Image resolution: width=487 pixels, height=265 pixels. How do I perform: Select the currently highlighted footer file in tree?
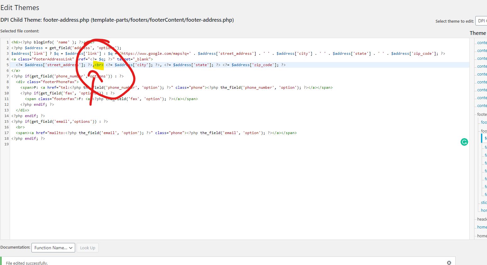(x=485, y=138)
